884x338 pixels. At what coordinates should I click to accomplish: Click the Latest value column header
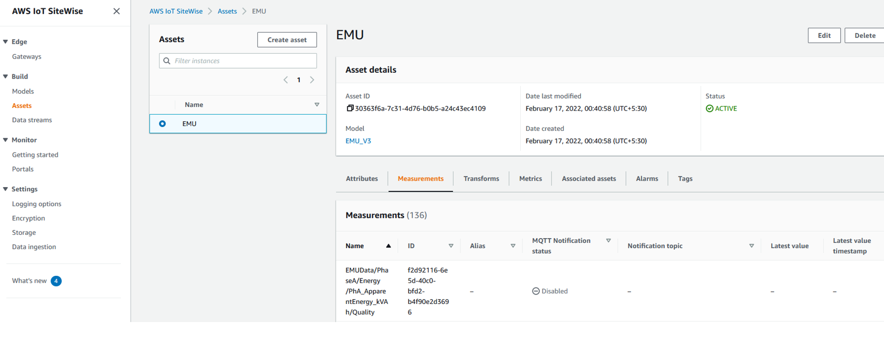pyautogui.click(x=789, y=246)
